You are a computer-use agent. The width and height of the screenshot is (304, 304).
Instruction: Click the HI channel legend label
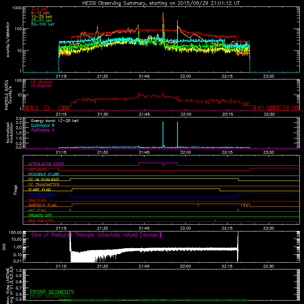point(41,86)
